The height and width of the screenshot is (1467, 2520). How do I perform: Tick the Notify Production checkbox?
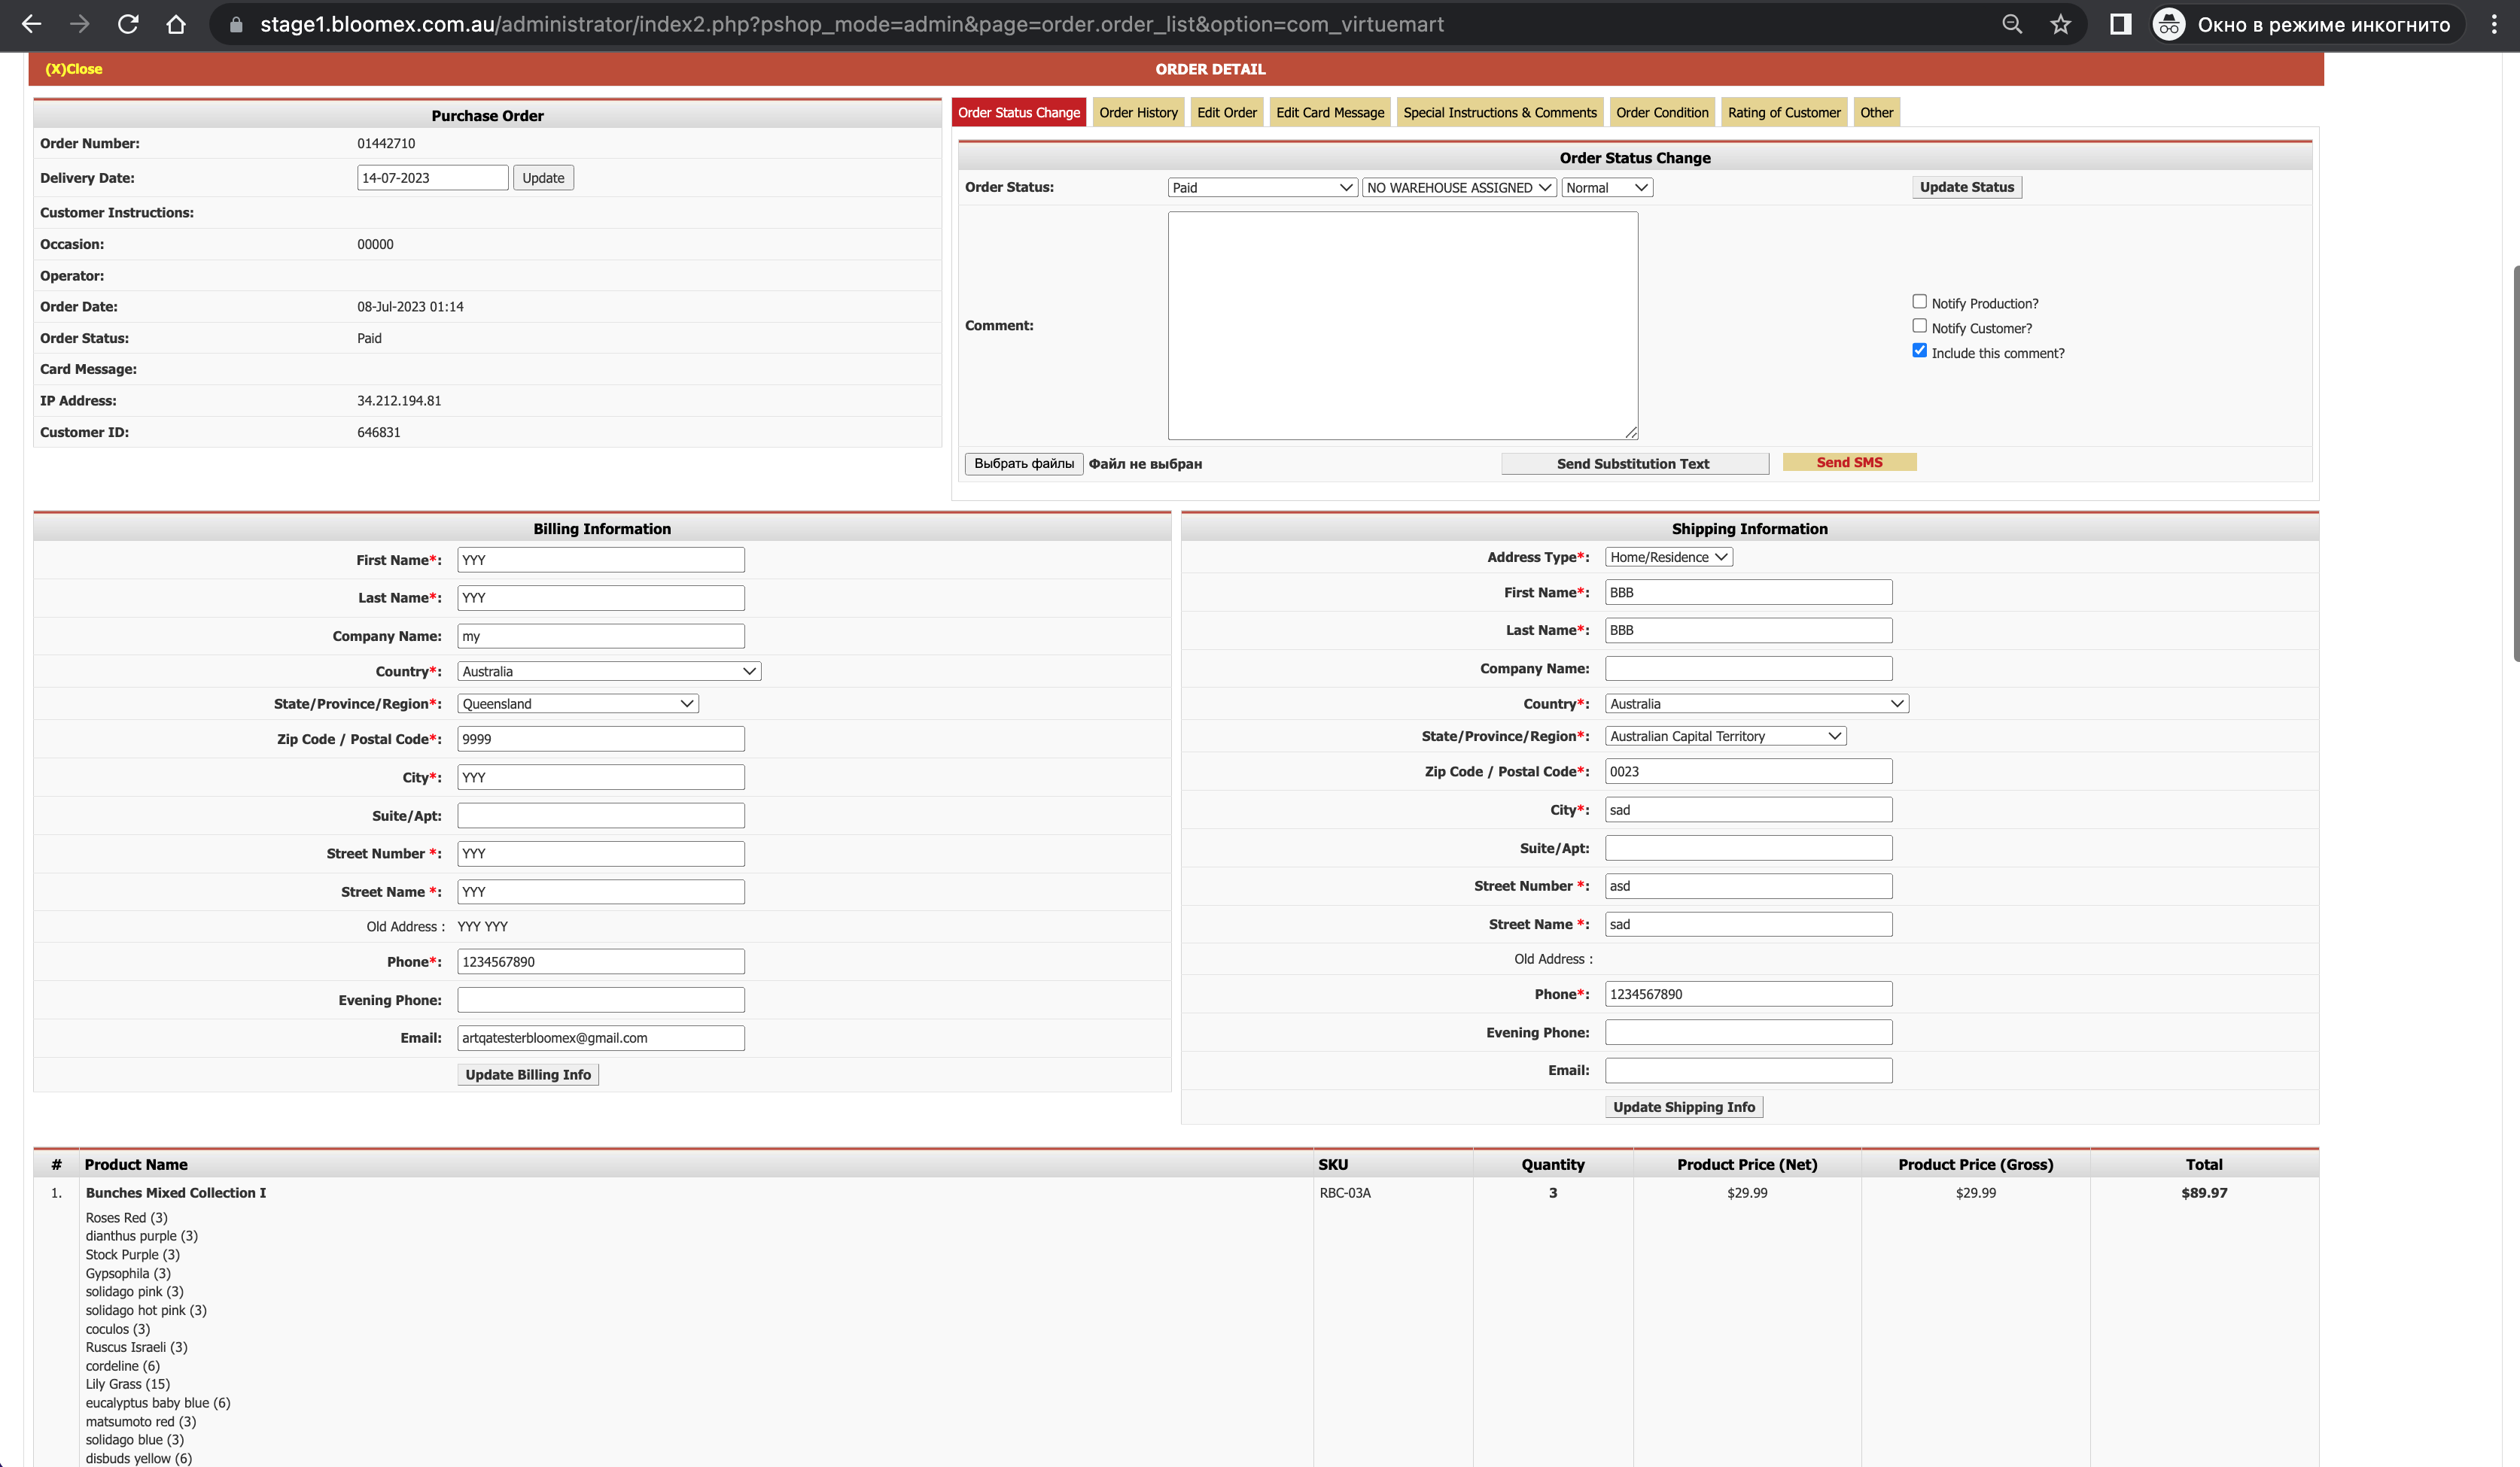tap(1919, 302)
